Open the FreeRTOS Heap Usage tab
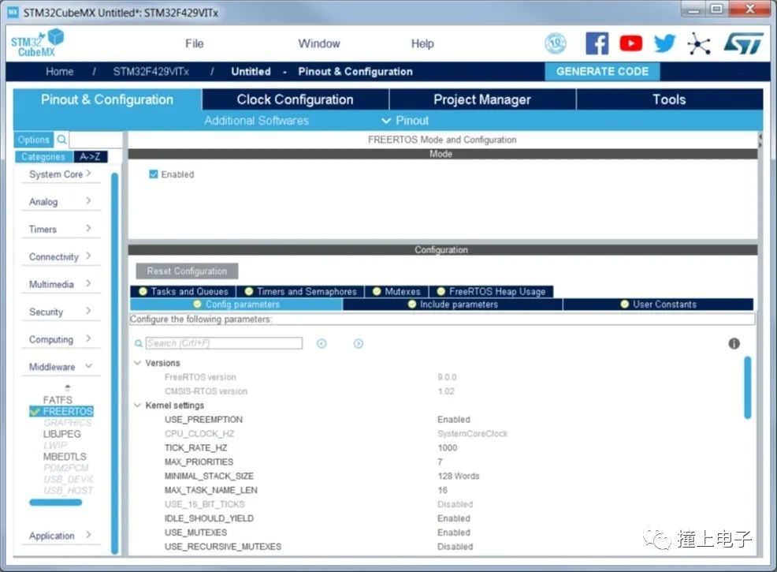 [491, 291]
